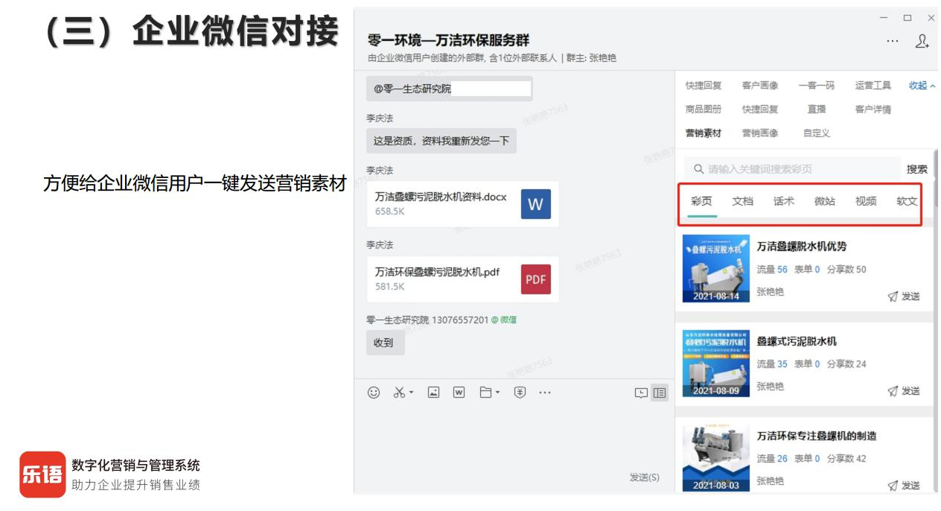Viewport: 941px width, 511px height.
Task: Switch to the 彩页 tab
Action: [x=701, y=201]
